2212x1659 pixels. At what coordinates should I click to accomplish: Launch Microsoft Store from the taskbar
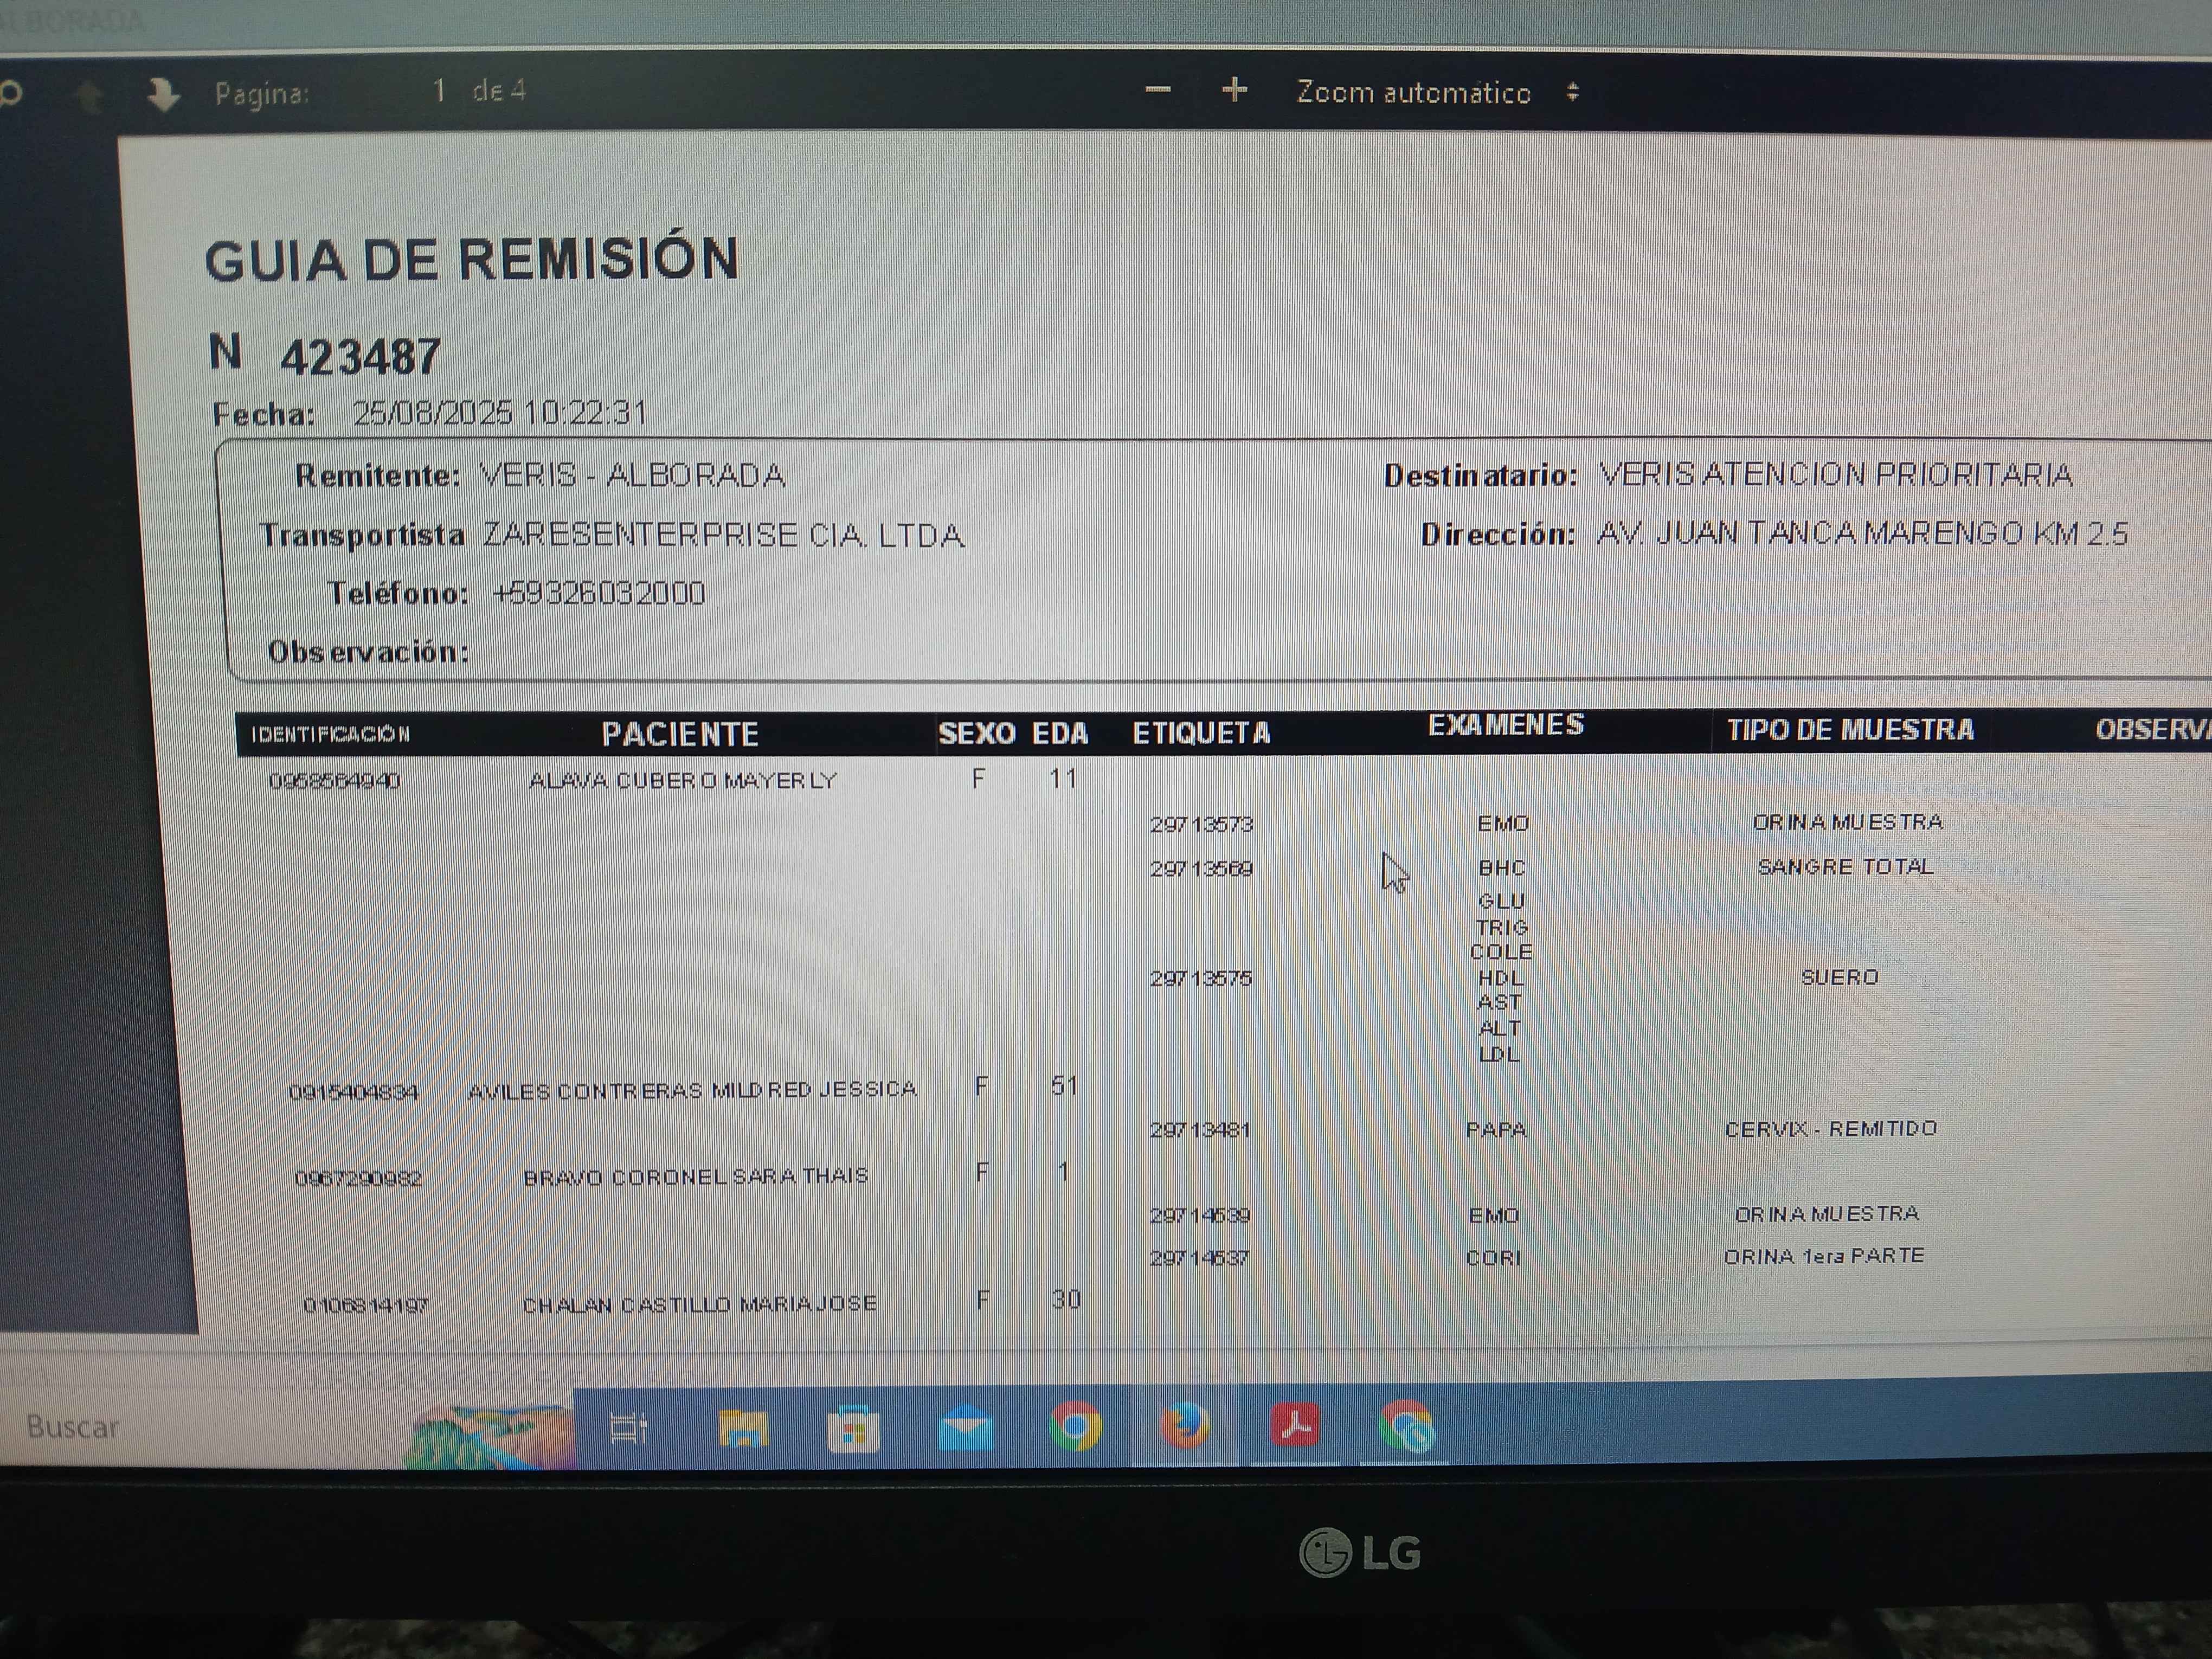pyautogui.click(x=853, y=1429)
